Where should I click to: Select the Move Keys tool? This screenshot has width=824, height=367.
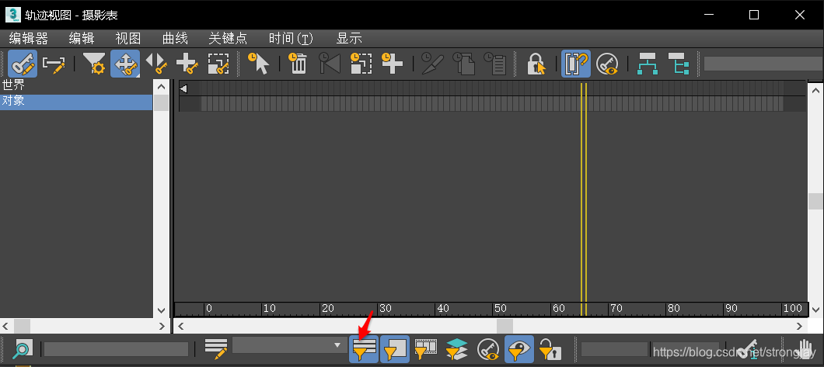(x=125, y=64)
